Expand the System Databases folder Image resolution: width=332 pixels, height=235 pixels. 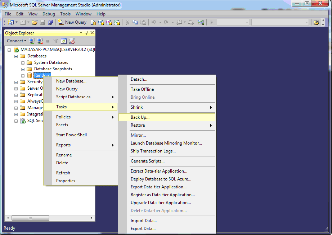[x=23, y=63]
